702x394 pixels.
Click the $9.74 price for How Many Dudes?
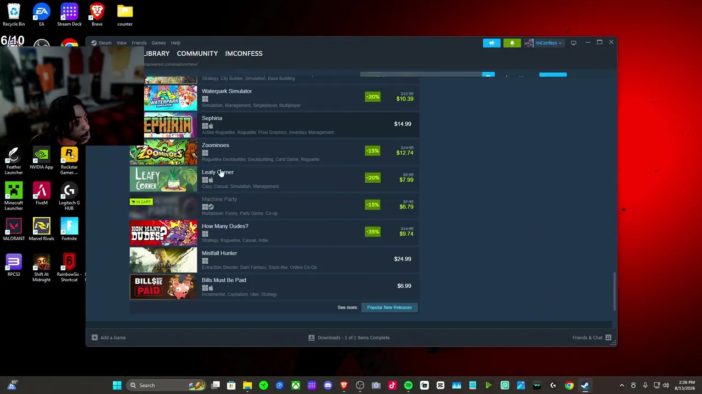[406, 234]
